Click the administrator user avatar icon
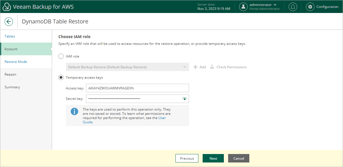The height and width of the screenshot is (167, 343). click(243, 7)
